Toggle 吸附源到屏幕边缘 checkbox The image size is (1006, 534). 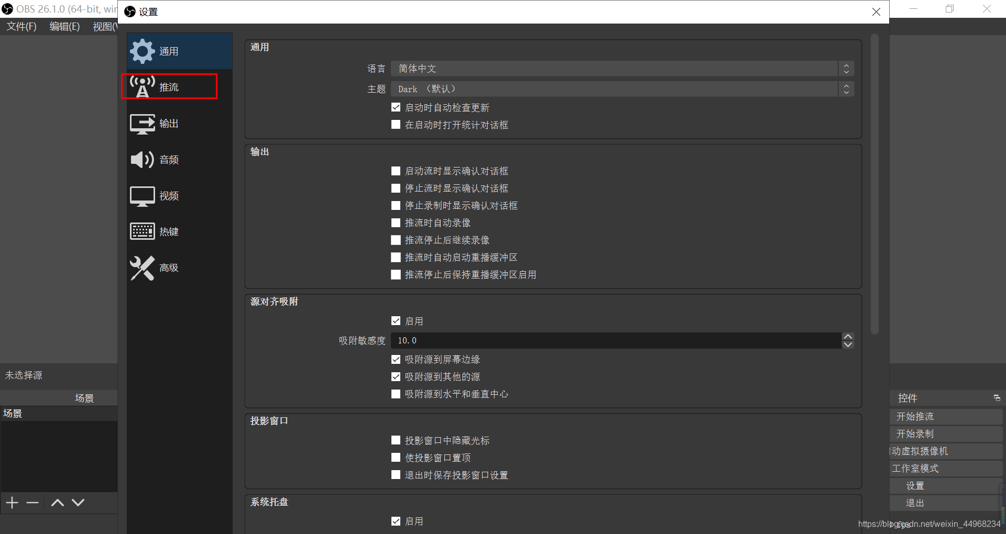(396, 359)
